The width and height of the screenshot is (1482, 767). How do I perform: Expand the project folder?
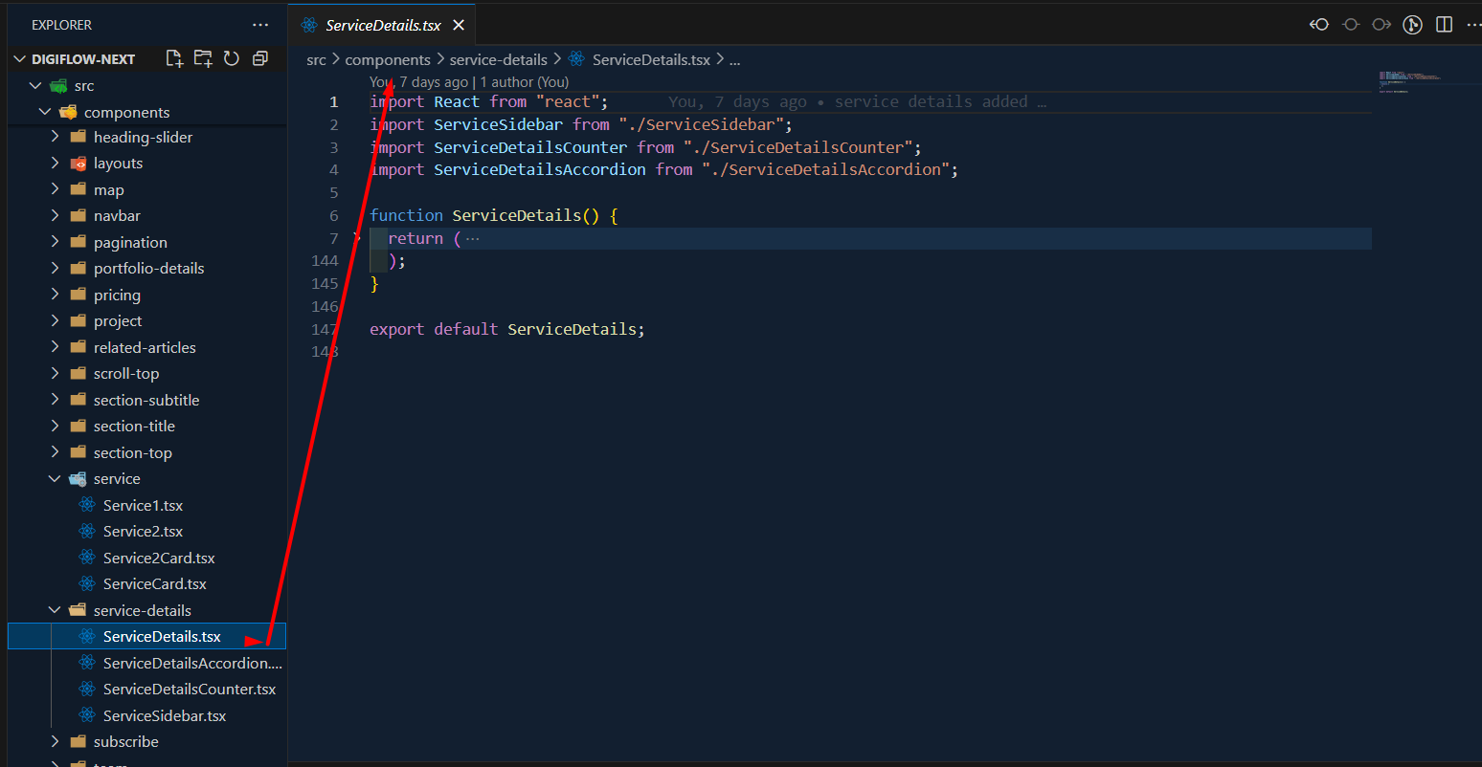pos(55,320)
